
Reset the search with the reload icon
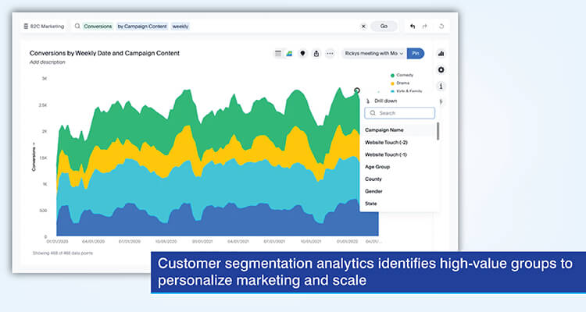441,26
